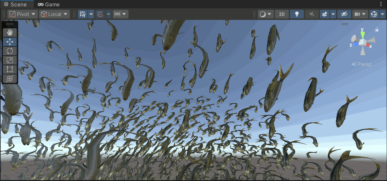Select the Move tool
387x181 pixels.
[10, 42]
